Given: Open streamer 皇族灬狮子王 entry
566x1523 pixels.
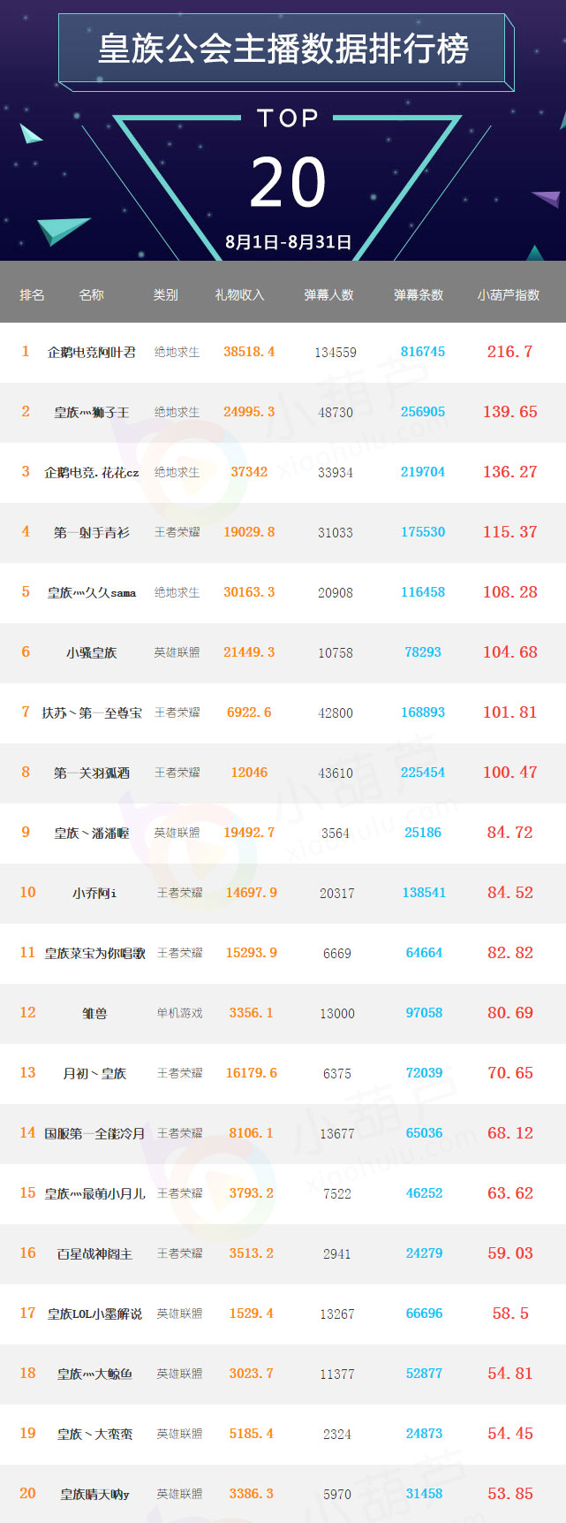Looking at the screenshot, I should point(92,413).
